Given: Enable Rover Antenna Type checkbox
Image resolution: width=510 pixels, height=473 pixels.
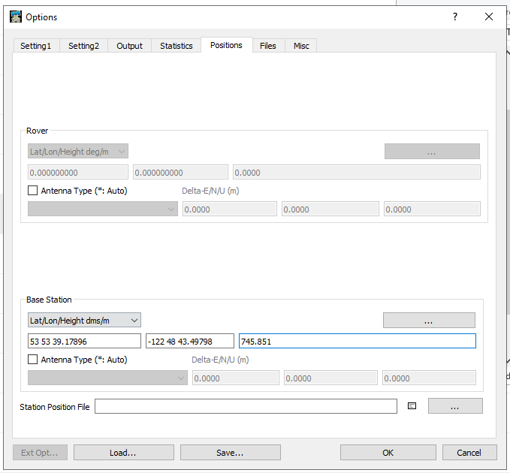Looking at the screenshot, I should [33, 191].
